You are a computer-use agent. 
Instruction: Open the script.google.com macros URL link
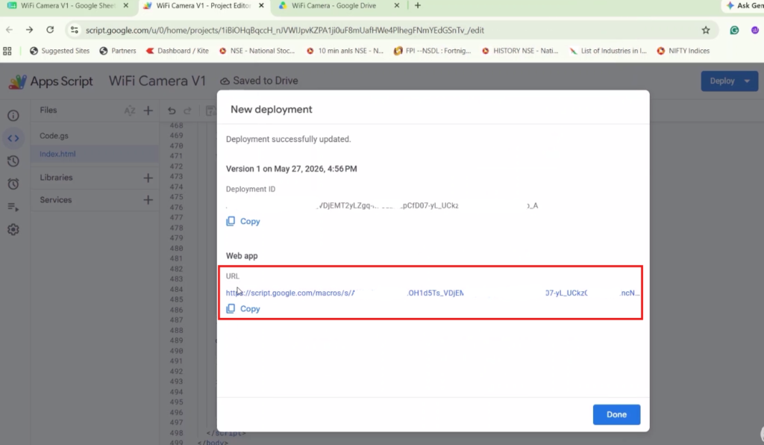[432, 293]
